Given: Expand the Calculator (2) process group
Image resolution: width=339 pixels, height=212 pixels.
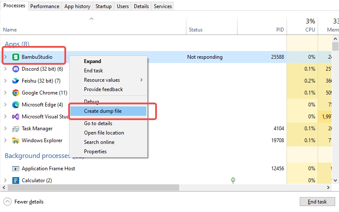Looking at the screenshot, I should tap(6, 180).
